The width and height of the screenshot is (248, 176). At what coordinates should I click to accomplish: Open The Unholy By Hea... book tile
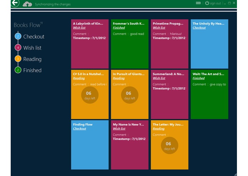click(209, 44)
